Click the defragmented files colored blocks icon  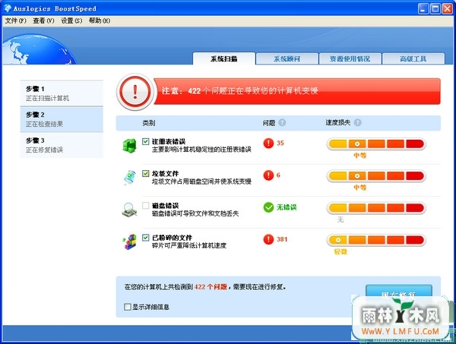[130, 241]
